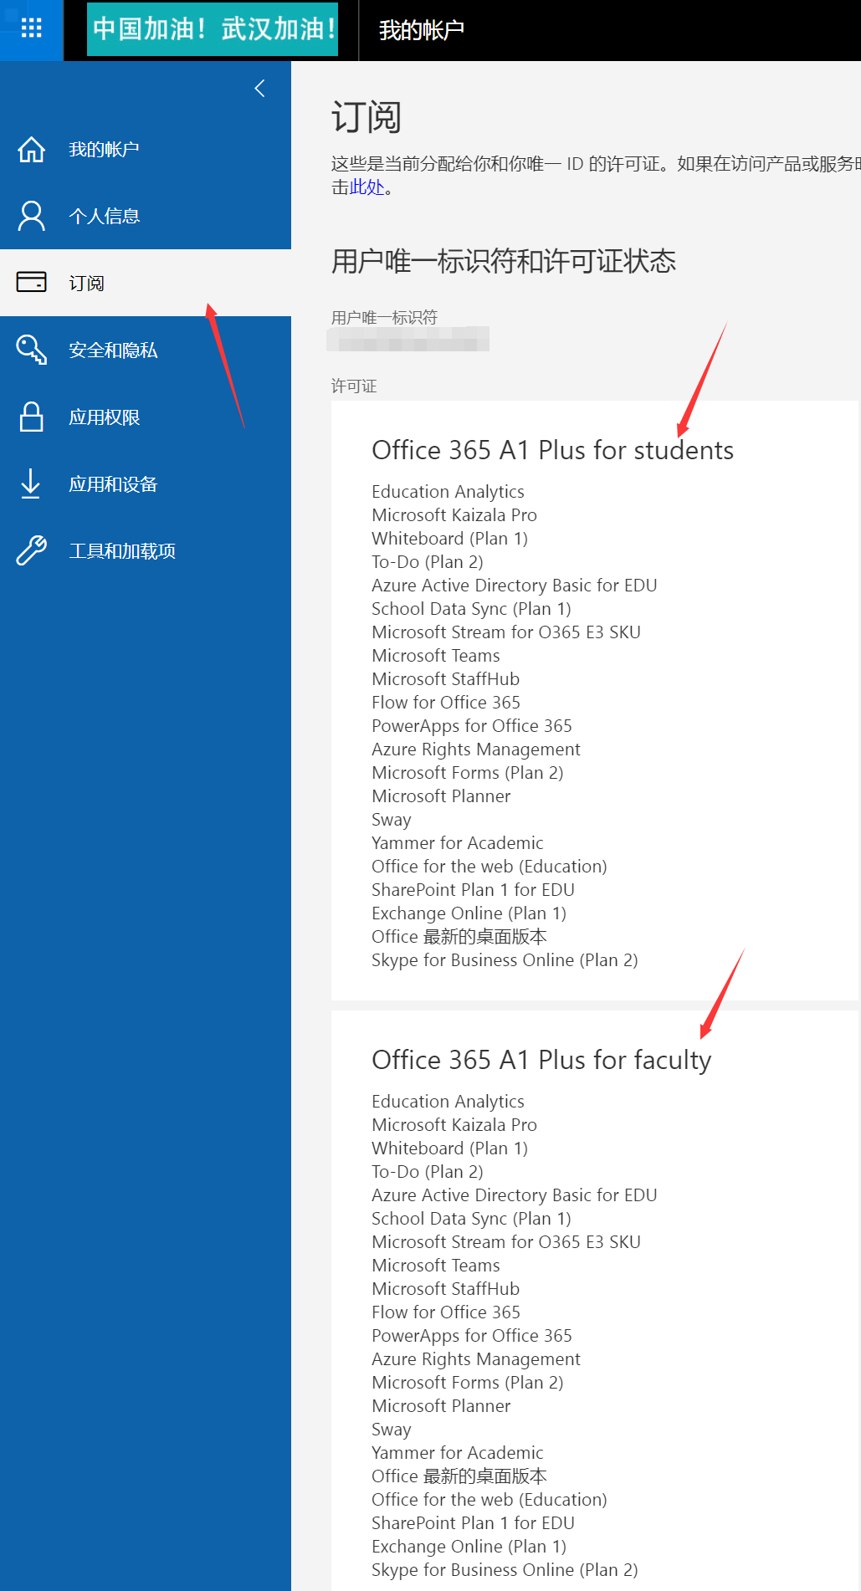
Task: Click the wrench icon for 工具和加载项
Action: (32, 550)
